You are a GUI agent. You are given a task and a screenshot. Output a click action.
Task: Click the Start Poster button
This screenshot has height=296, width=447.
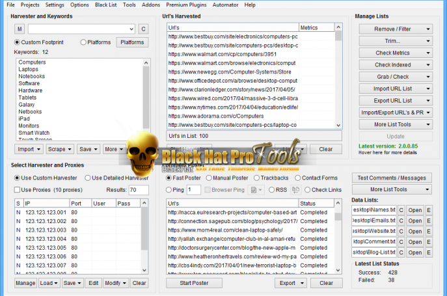tap(194, 283)
